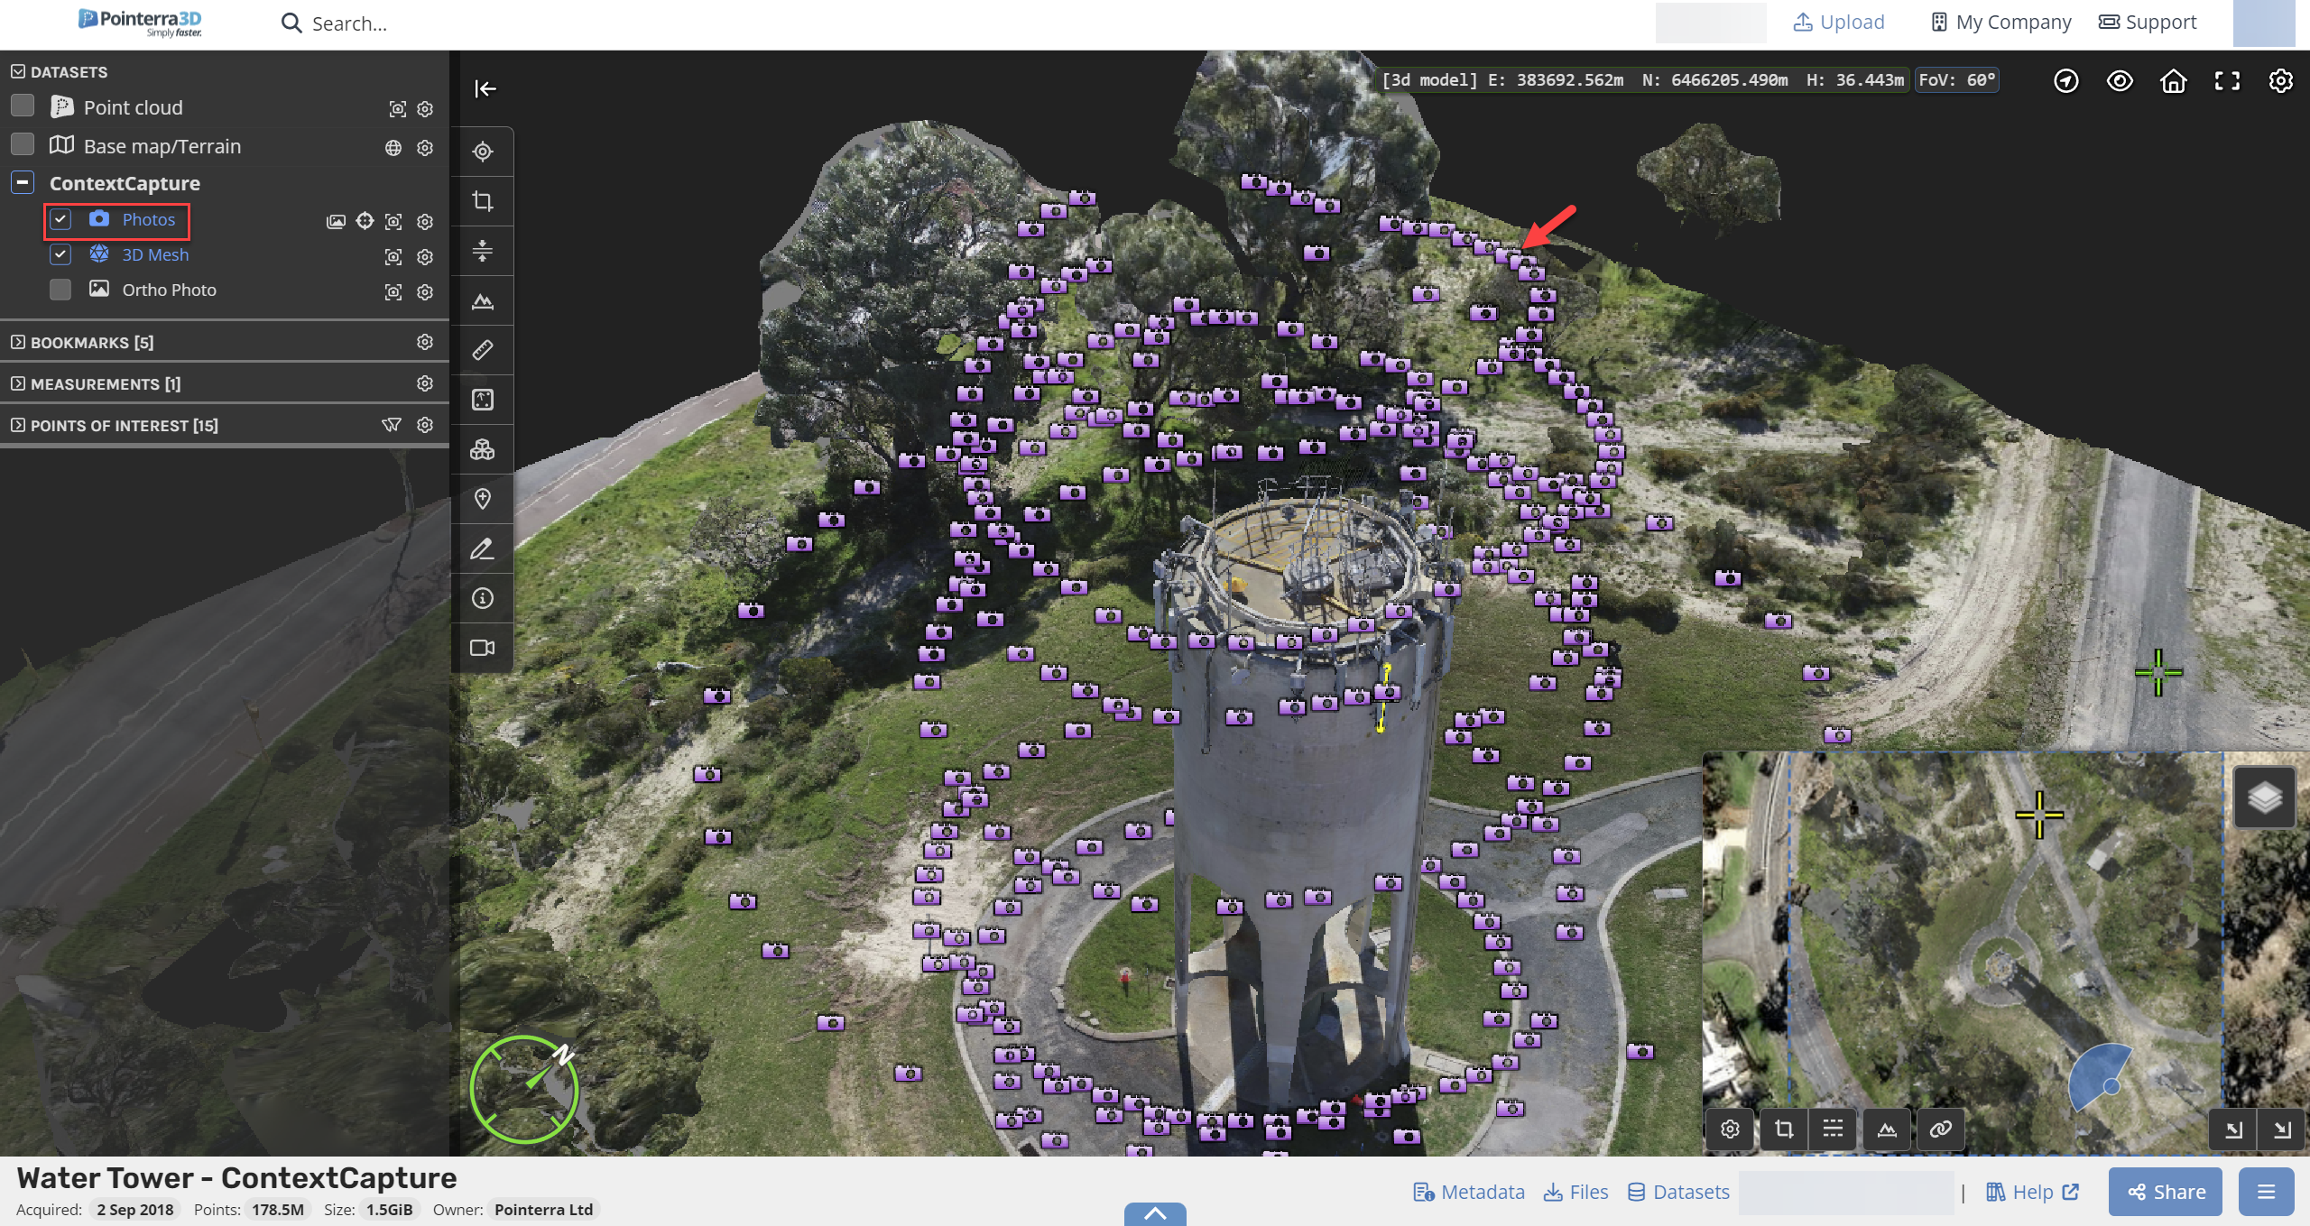Screen dimensions: 2310x1226
Task: Open the Files tab
Action: (1575, 1192)
